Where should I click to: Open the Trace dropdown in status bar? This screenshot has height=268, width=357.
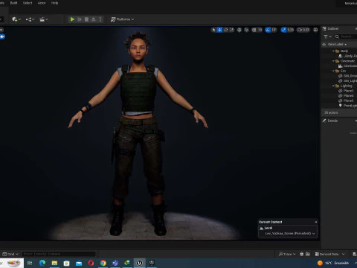[x=287, y=254]
